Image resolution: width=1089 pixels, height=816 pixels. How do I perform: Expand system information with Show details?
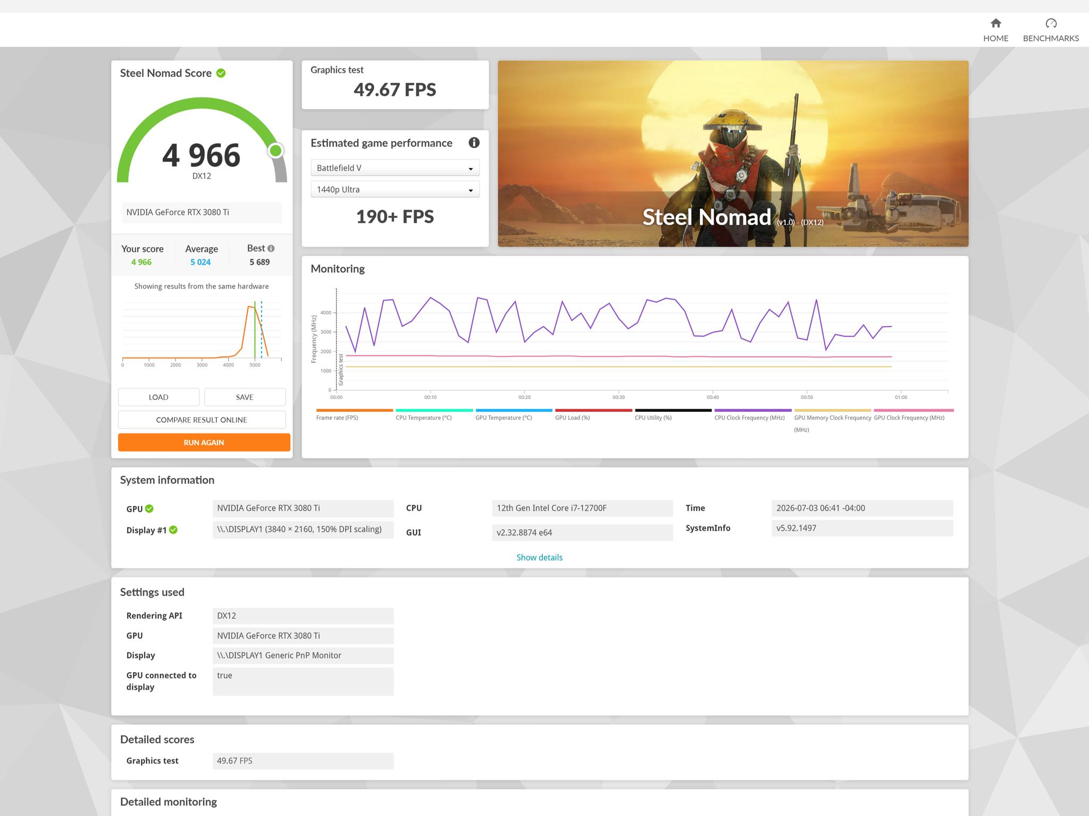[539, 557]
